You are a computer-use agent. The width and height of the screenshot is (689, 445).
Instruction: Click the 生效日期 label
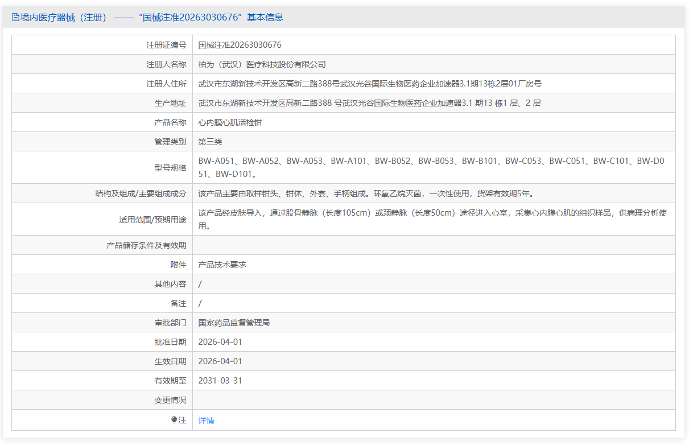(x=170, y=361)
